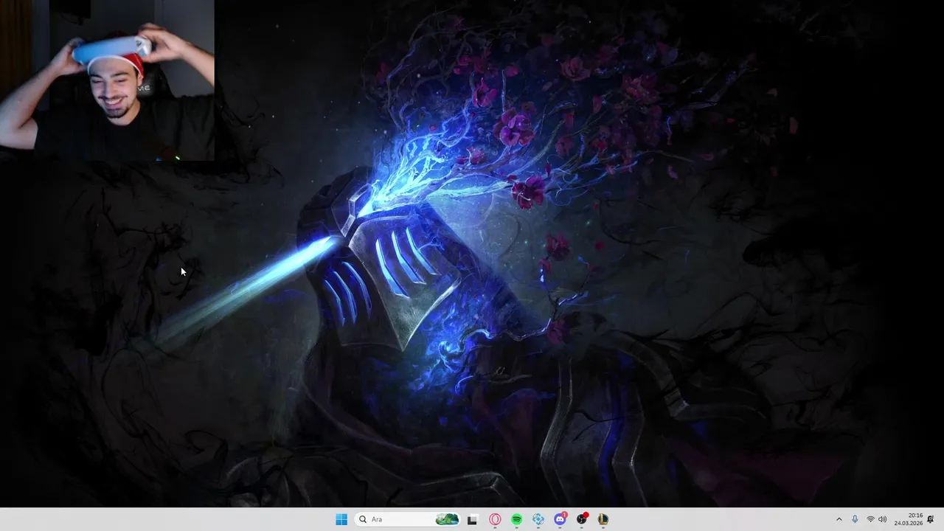This screenshot has width=944, height=531.
Task: Open Task View on the taskbar
Action: [472, 519]
